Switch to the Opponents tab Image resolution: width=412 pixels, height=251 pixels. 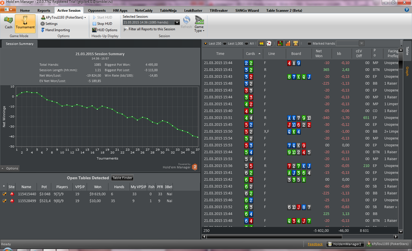(97, 11)
